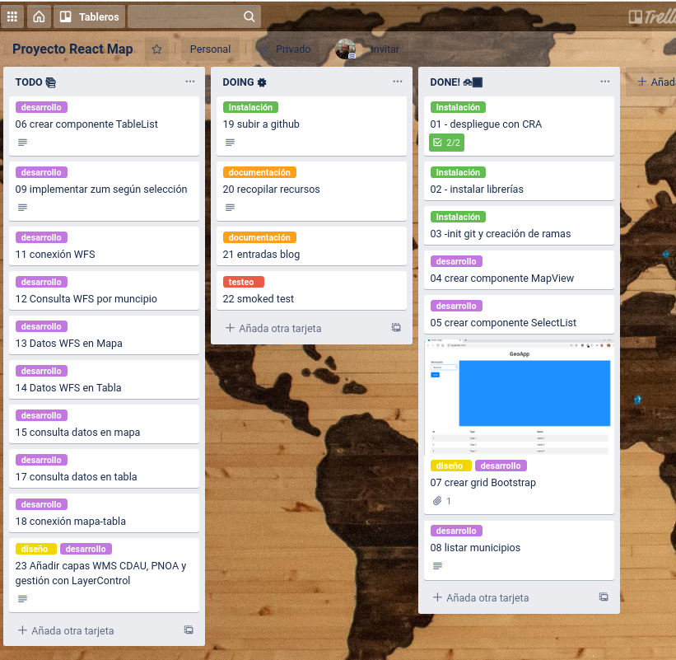Open the DONE list actions menu
The image size is (676, 660).
point(605,82)
